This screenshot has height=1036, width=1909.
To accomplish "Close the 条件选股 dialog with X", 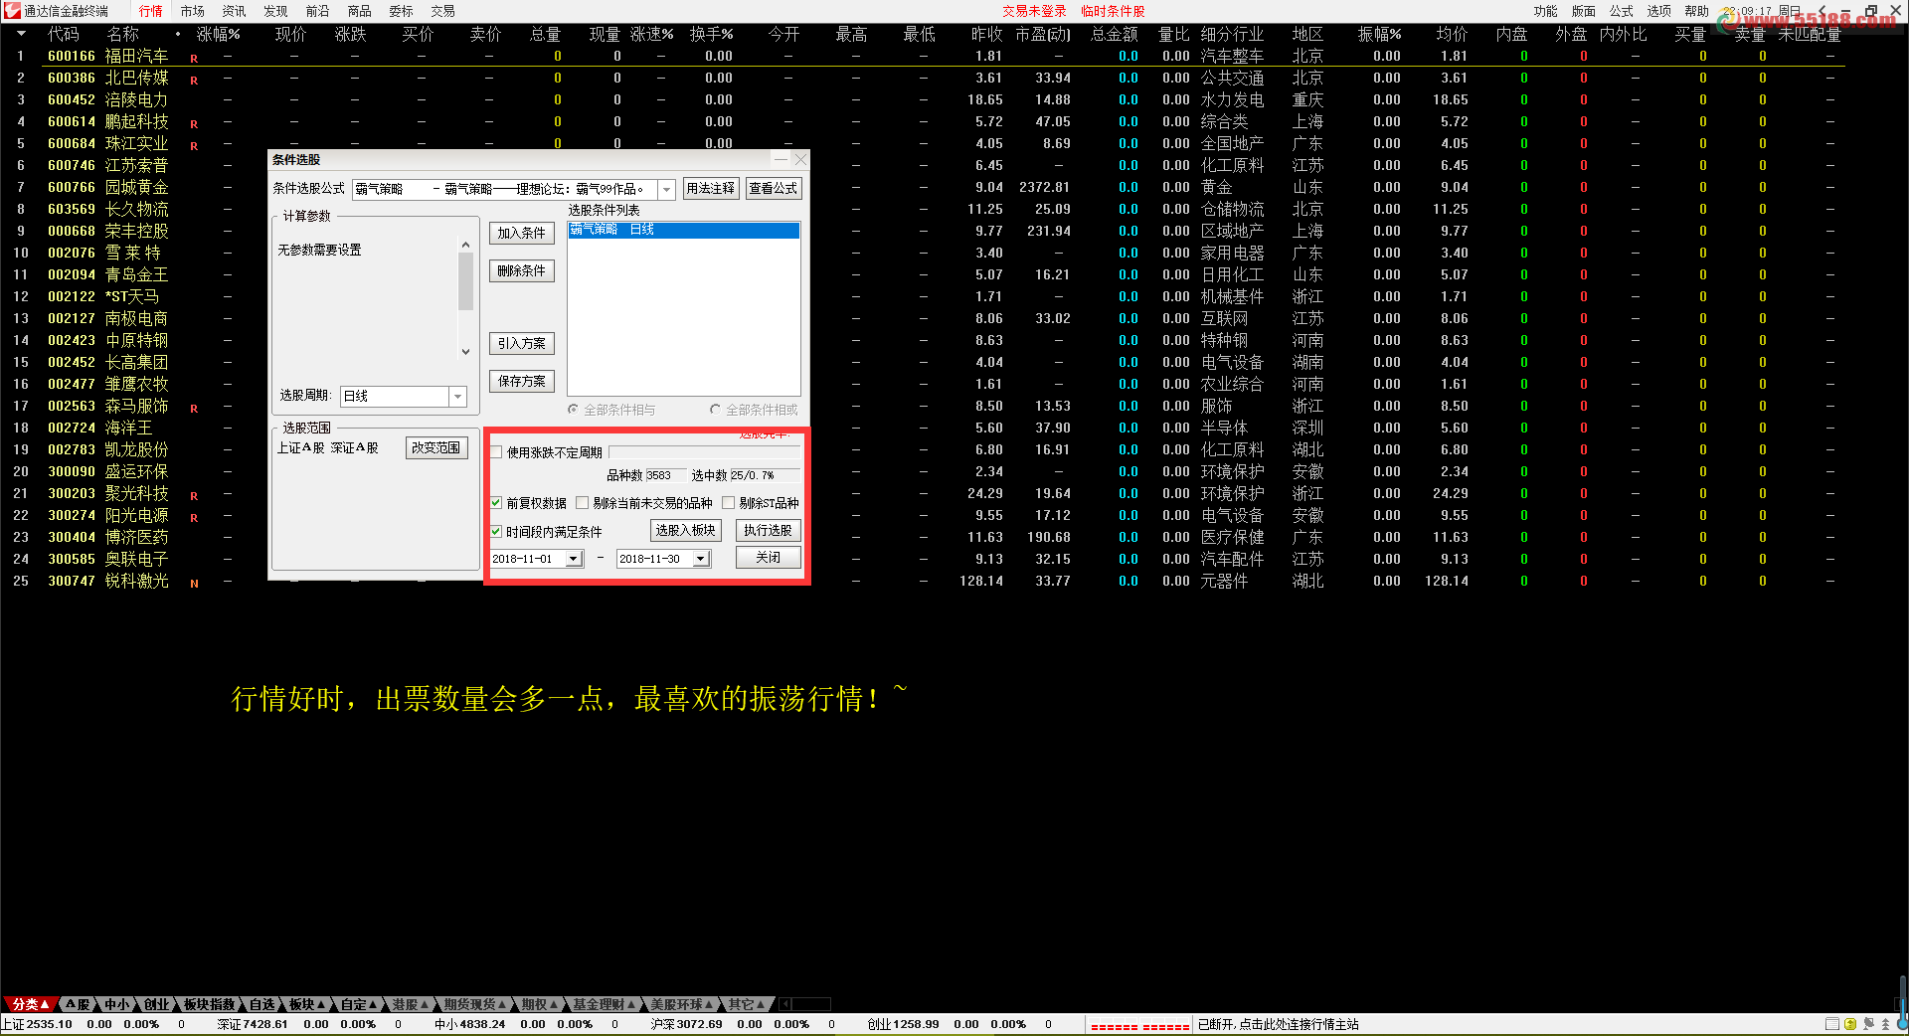I will [800, 159].
